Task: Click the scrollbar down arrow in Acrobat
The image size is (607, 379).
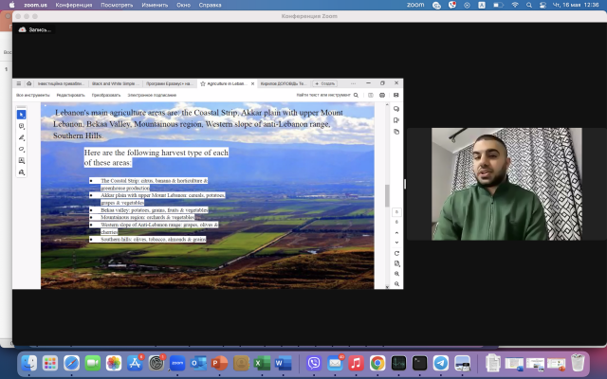Action: point(387,286)
